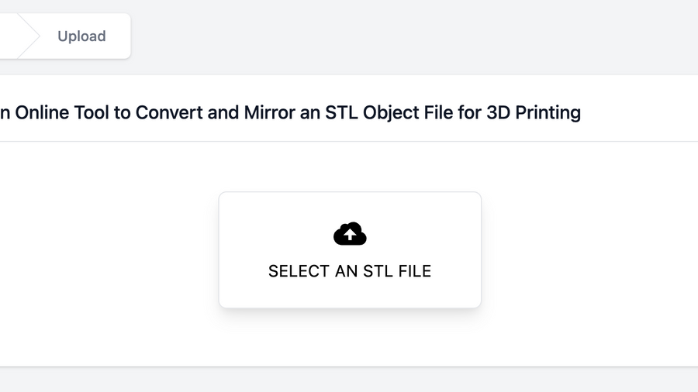Click the page heading about STL conversion
Screen dimensions: 698x392
pos(290,112)
